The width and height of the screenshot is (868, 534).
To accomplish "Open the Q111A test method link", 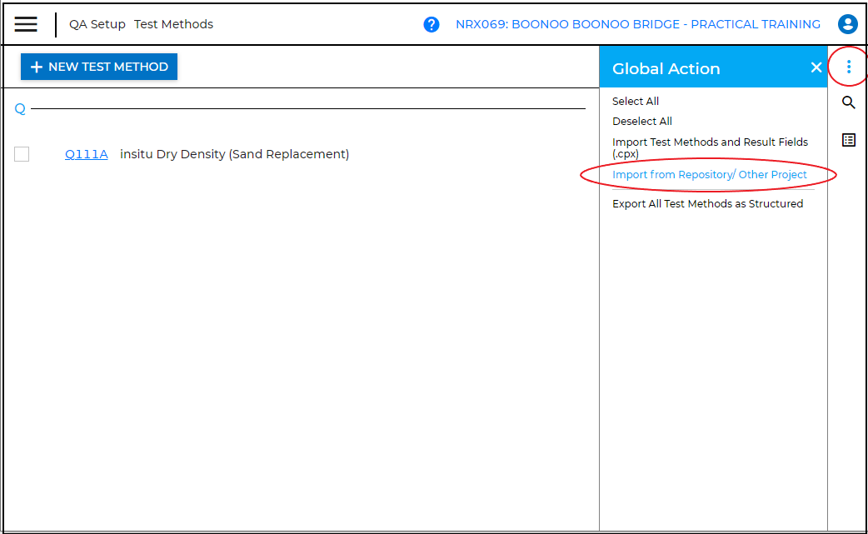I will click(x=87, y=154).
